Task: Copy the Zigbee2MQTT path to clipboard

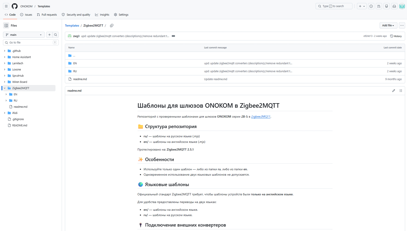Action: click(x=111, y=26)
